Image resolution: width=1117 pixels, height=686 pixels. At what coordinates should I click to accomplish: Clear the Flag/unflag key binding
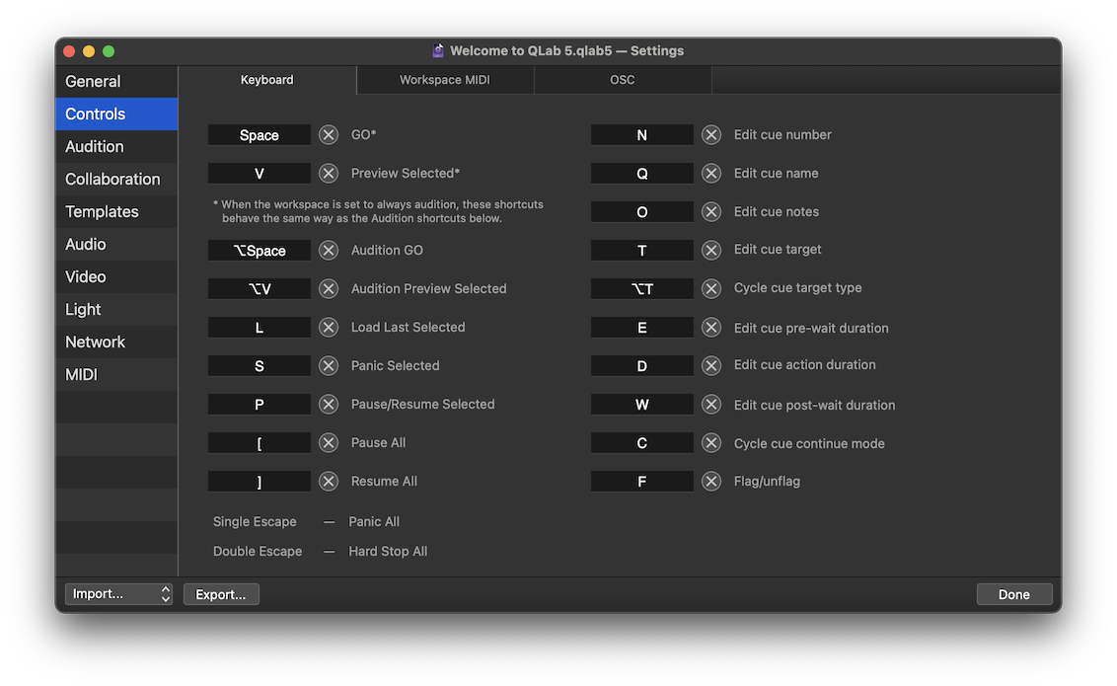(711, 481)
